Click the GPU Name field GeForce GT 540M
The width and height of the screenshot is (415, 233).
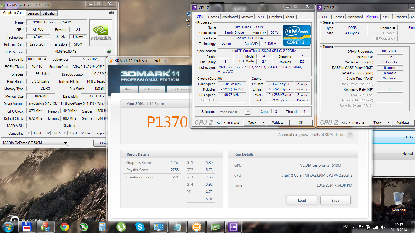coord(57,22)
